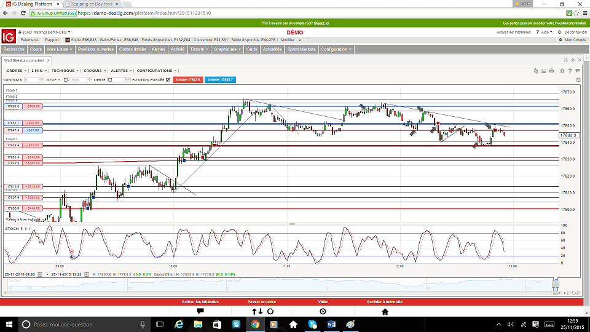Click the home icon under Accéder à notre site
590x332 pixels.
[385, 312]
